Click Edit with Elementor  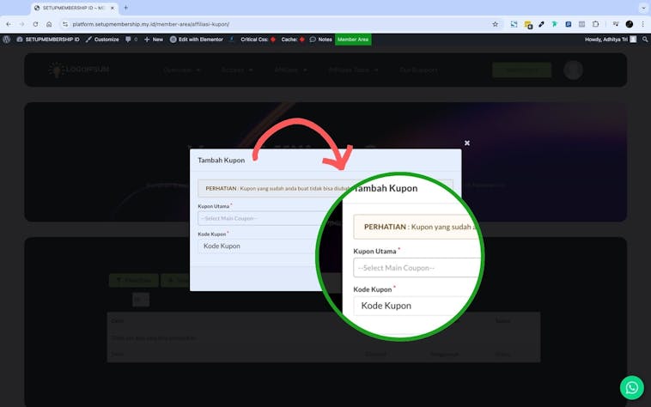pos(196,39)
